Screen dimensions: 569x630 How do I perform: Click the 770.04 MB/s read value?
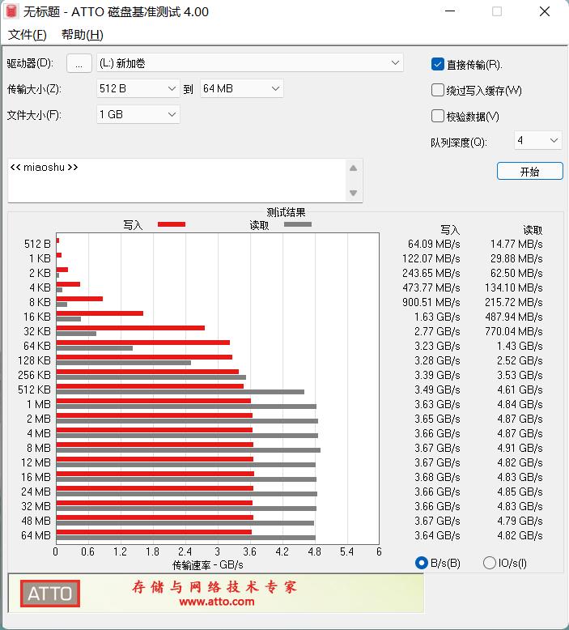click(514, 331)
